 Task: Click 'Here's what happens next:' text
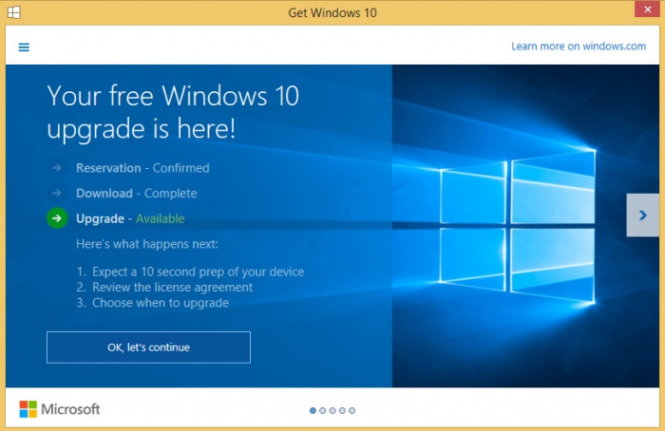point(147,244)
